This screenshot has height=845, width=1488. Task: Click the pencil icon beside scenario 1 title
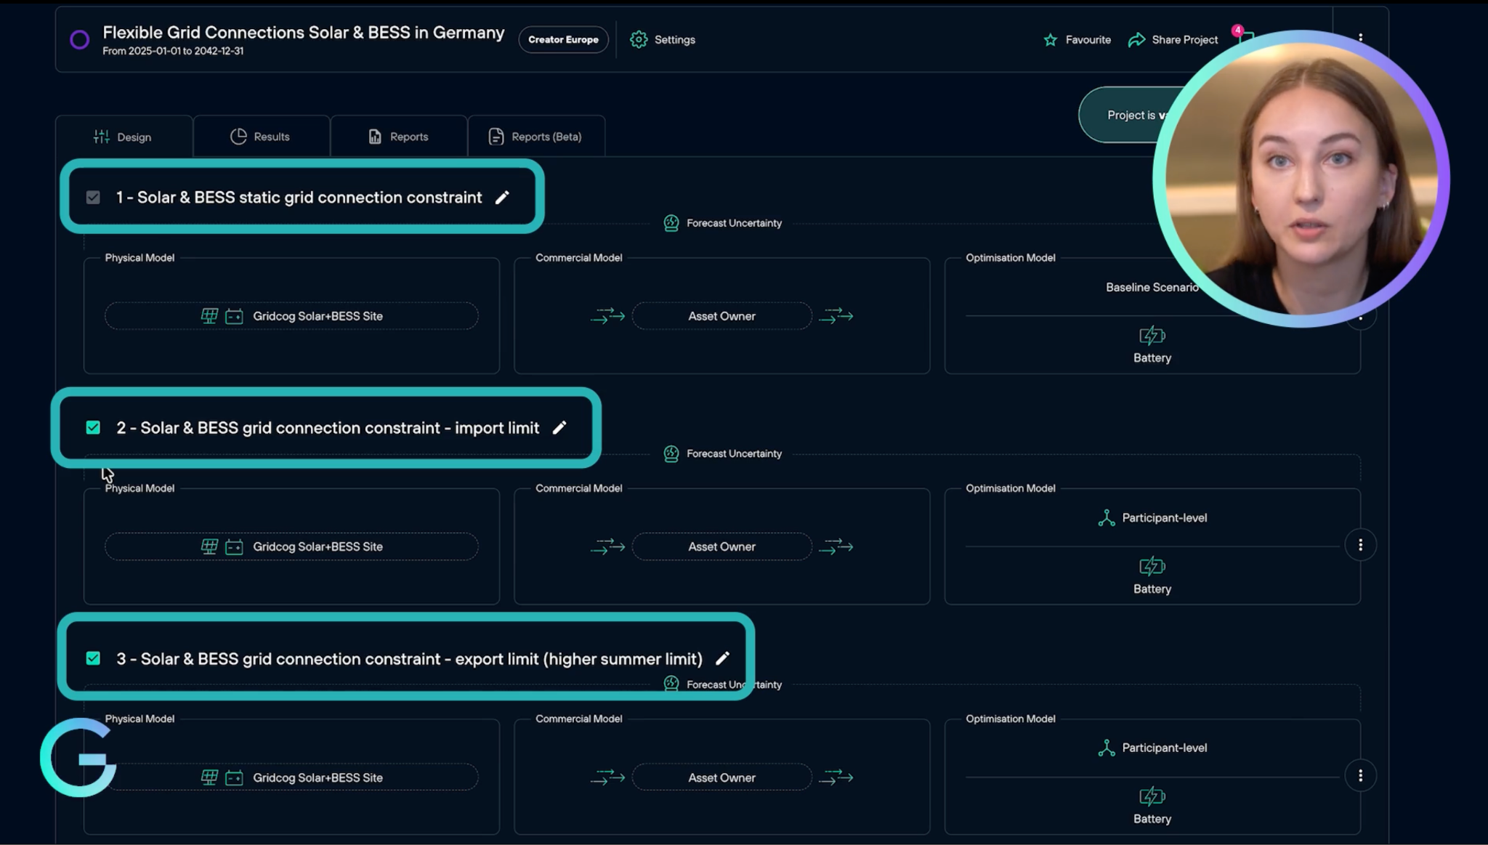[x=502, y=198]
